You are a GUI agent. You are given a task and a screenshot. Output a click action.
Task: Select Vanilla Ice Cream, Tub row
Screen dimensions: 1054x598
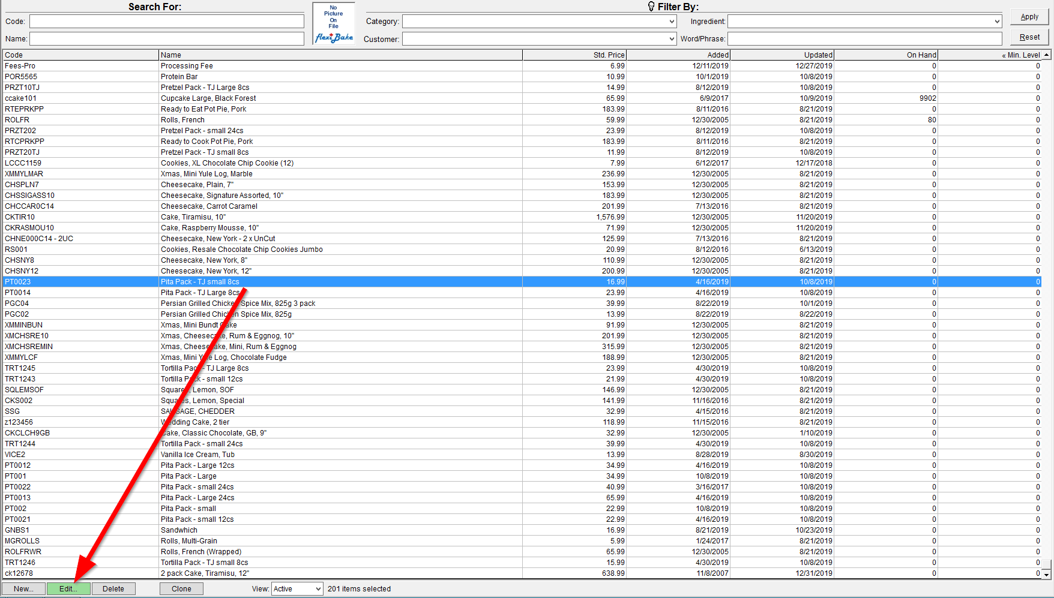tap(522, 455)
